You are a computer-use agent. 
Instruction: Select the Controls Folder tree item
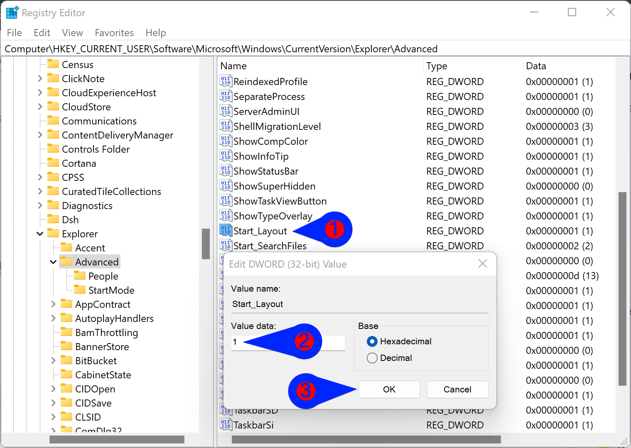pyautogui.click(x=96, y=149)
